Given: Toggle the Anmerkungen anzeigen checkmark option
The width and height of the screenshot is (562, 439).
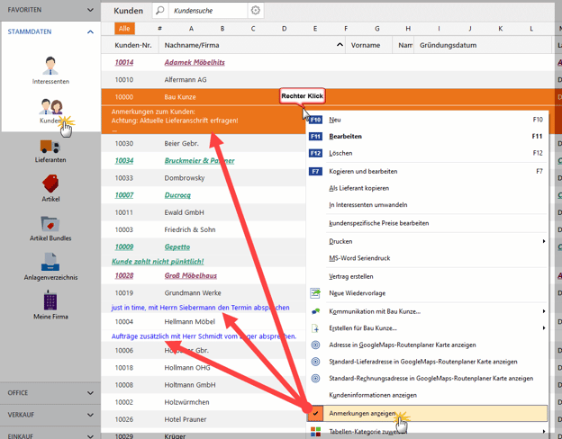Looking at the screenshot, I should (362, 414).
